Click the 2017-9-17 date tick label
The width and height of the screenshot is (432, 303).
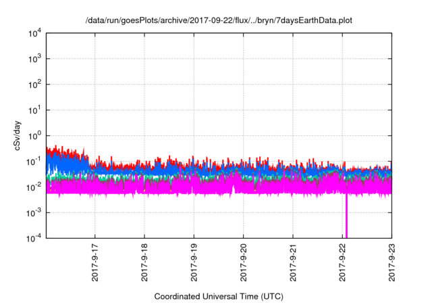click(94, 262)
